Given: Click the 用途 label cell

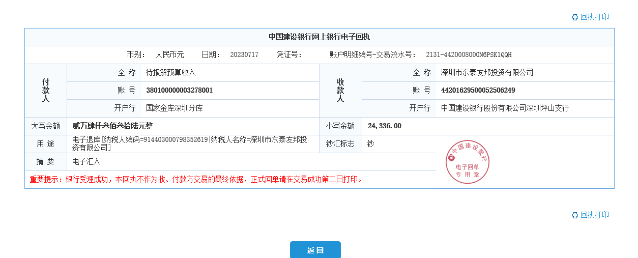Looking at the screenshot, I should 46,144.
